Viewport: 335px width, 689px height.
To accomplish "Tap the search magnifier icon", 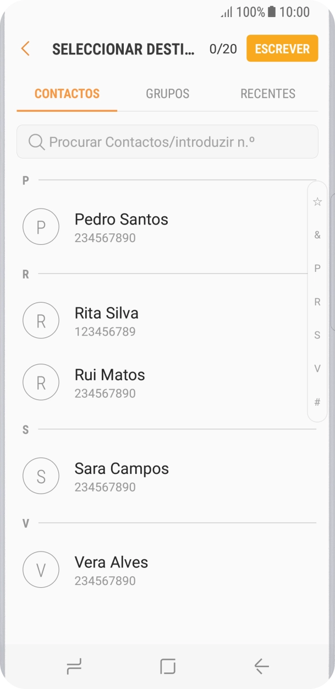I will pos(36,142).
